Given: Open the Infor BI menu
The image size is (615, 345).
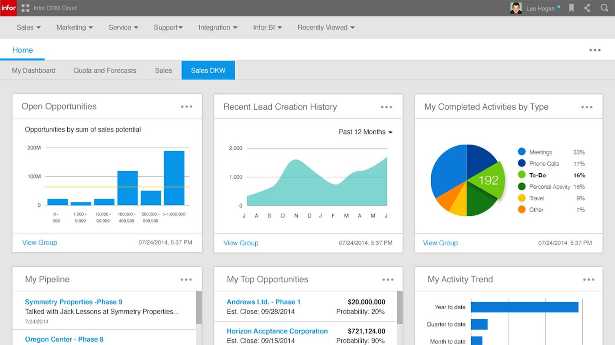Looking at the screenshot, I should click(x=268, y=27).
